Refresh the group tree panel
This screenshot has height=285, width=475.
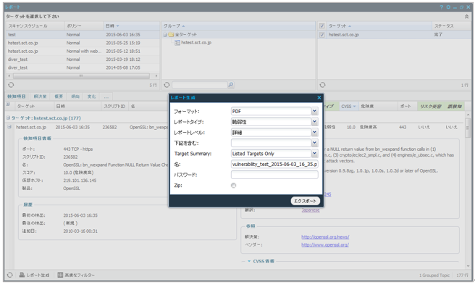click(167, 85)
